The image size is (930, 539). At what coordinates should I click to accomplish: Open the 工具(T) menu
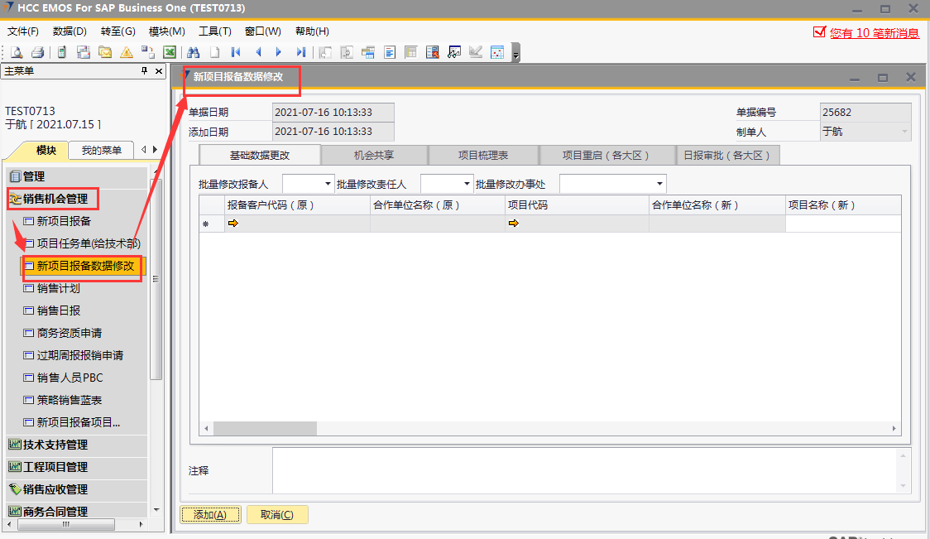[214, 31]
